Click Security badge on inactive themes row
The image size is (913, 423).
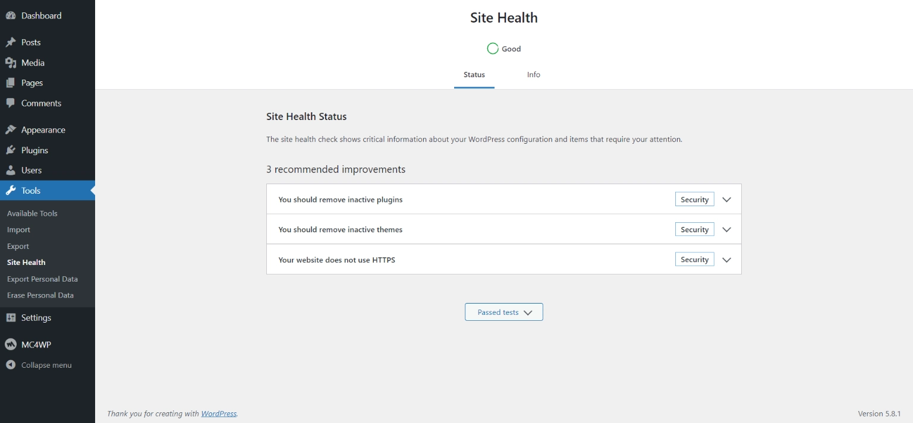(x=694, y=229)
